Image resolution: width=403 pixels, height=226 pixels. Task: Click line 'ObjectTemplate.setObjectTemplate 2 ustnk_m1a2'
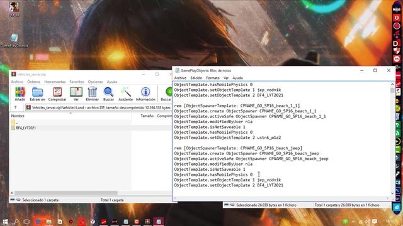(x=227, y=137)
